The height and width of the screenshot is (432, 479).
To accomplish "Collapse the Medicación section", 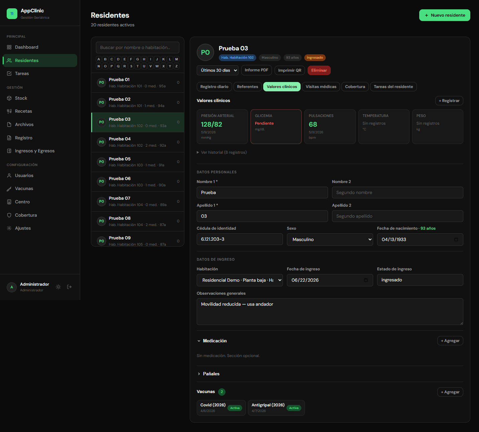I will pyautogui.click(x=212, y=341).
